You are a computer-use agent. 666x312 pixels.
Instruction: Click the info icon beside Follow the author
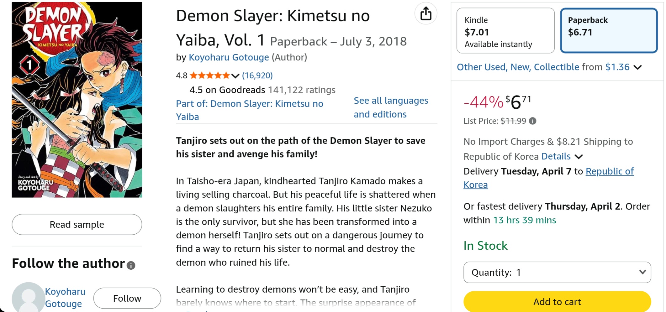[x=131, y=265]
